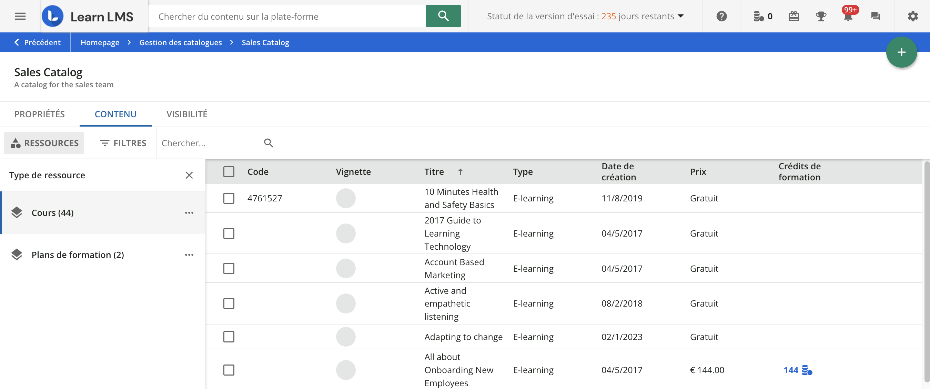Go to Gestion des catalogues breadcrumb

181,43
